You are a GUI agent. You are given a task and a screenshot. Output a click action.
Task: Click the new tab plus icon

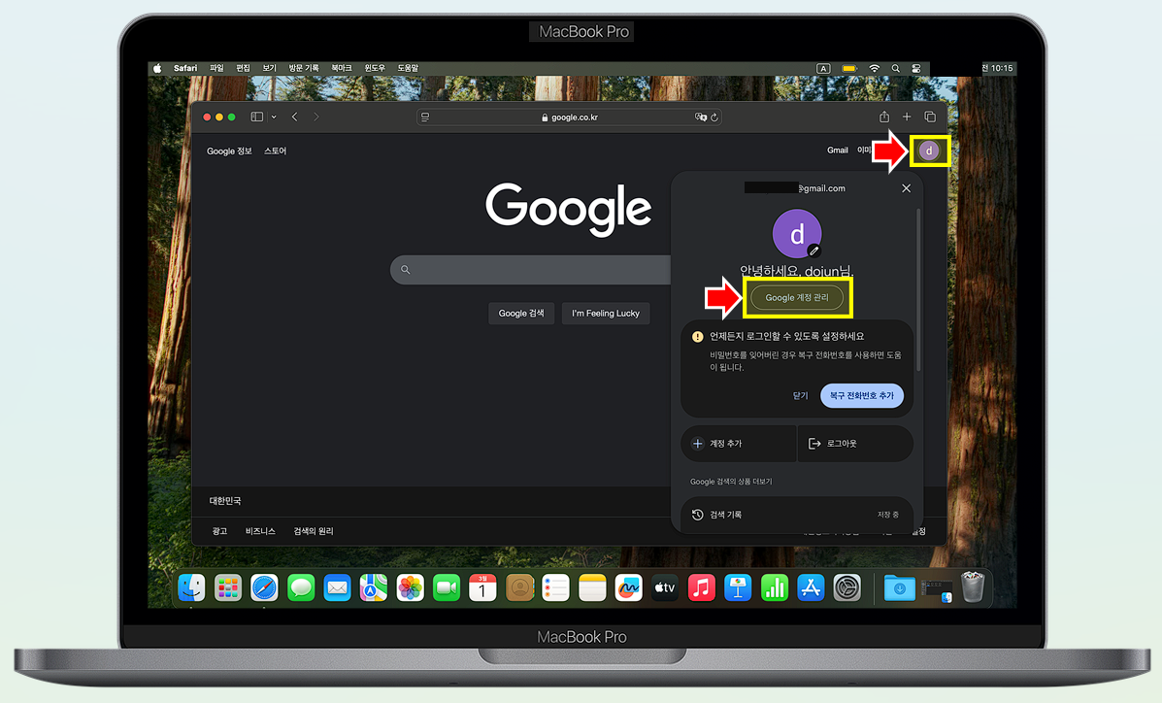(x=907, y=117)
